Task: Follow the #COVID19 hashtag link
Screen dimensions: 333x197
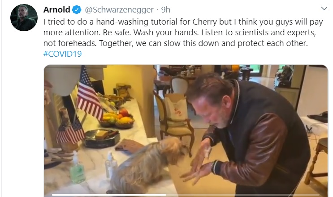Action: coord(62,54)
